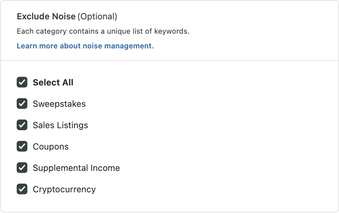The image size is (339, 213).
Task: Clear the Cryptocurrency checkbox
Action: 22,189
